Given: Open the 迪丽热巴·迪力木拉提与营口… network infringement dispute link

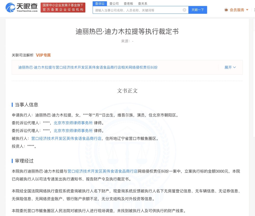Looking at the screenshot, I should click(88, 67).
